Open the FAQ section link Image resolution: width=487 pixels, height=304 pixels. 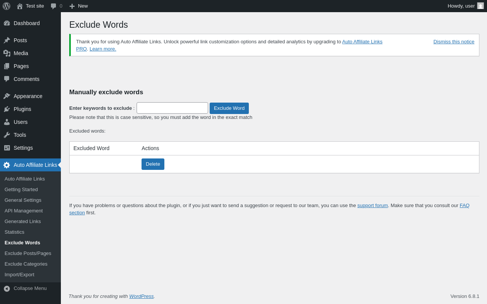point(465,205)
